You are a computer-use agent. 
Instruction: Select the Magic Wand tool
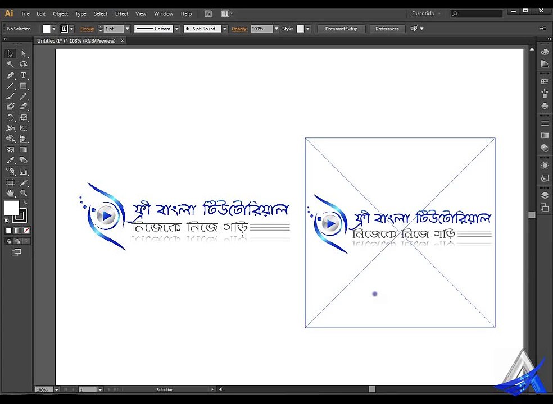[x=10, y=64]
